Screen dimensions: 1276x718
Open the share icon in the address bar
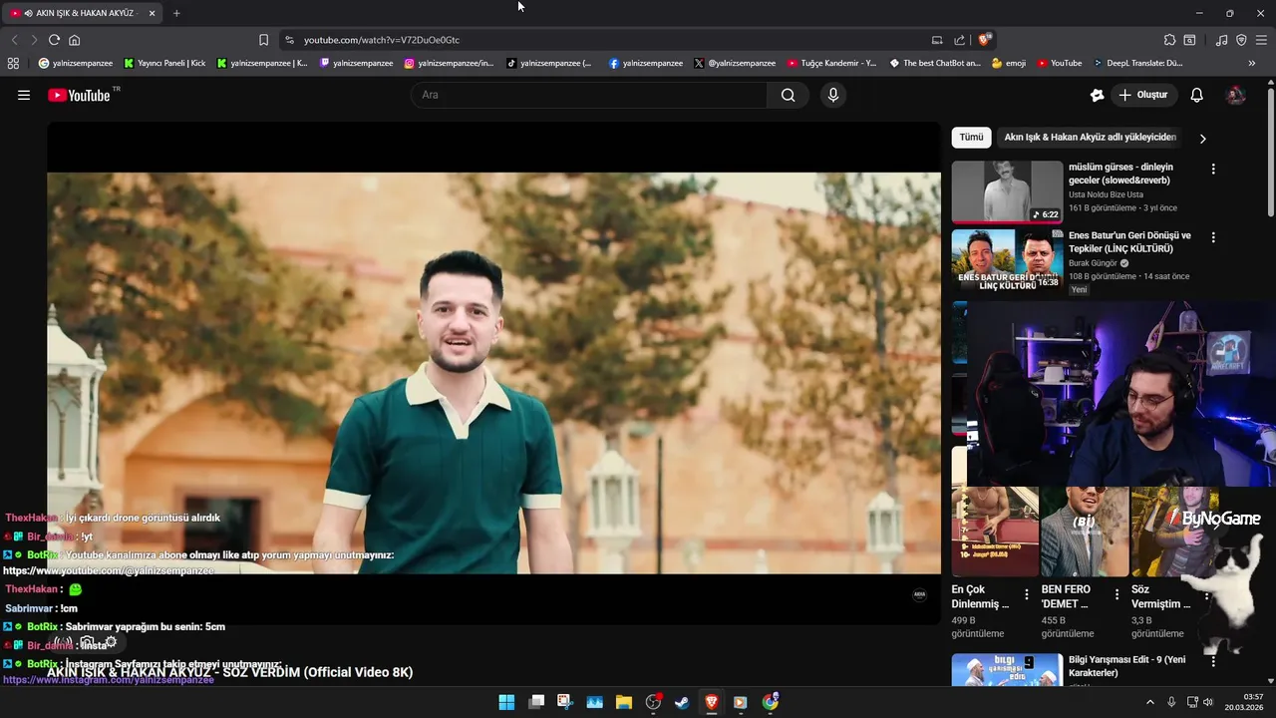coord(959,40)
